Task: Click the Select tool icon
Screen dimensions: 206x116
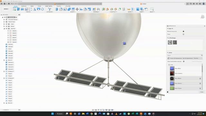Action: coord(152,9)
